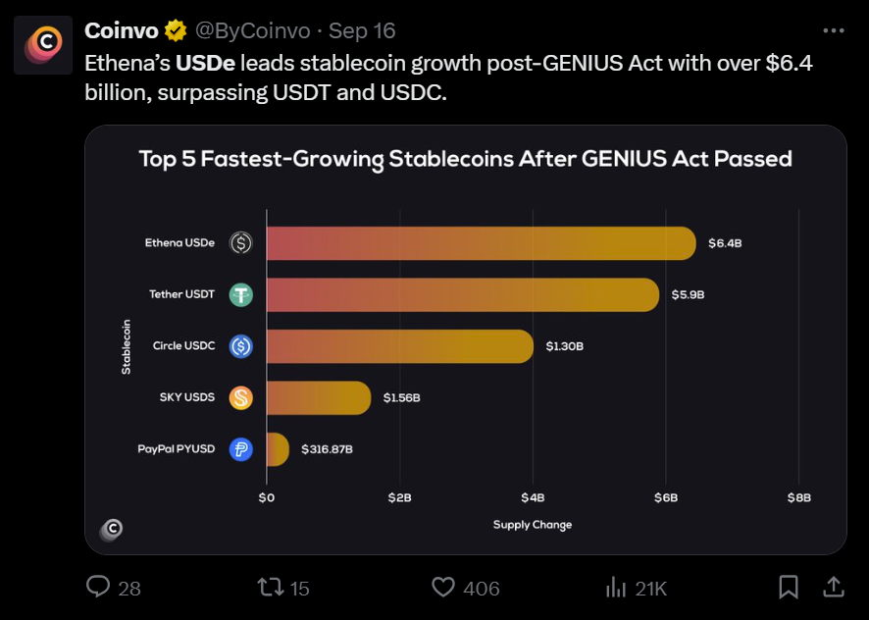Like the tweet with heart icon

(443, 587)
